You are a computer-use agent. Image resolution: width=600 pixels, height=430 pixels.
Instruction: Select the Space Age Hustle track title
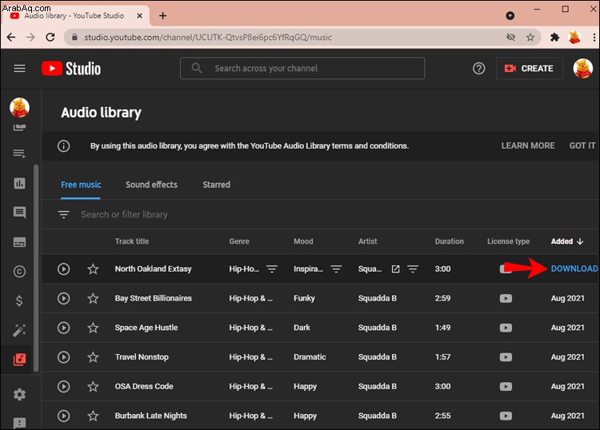click(x=146, y=328)
